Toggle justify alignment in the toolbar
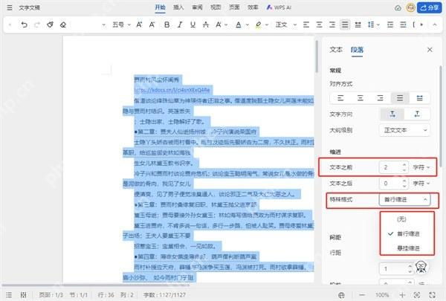Image resolution: width=446 pixels, height=301 pixels. 345,25
